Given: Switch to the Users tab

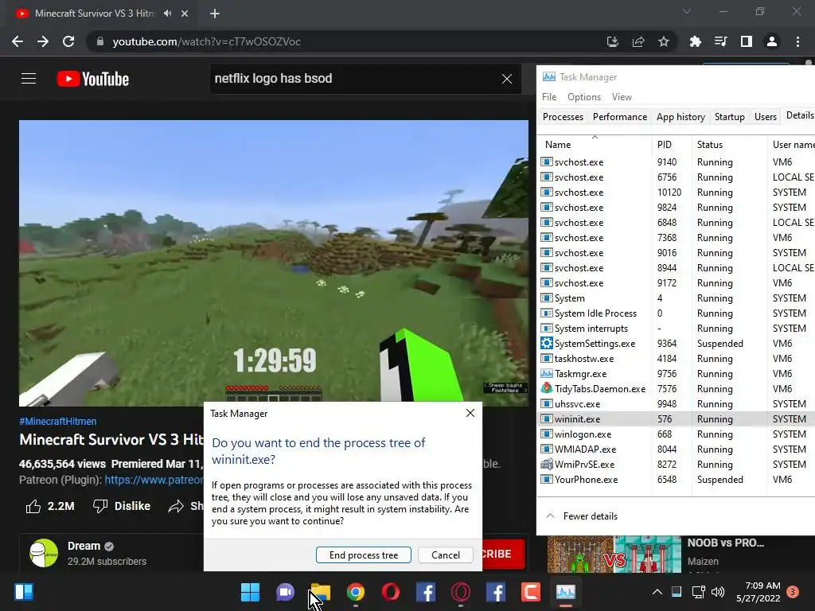Looking at the screenshot, I should [765, 117].
